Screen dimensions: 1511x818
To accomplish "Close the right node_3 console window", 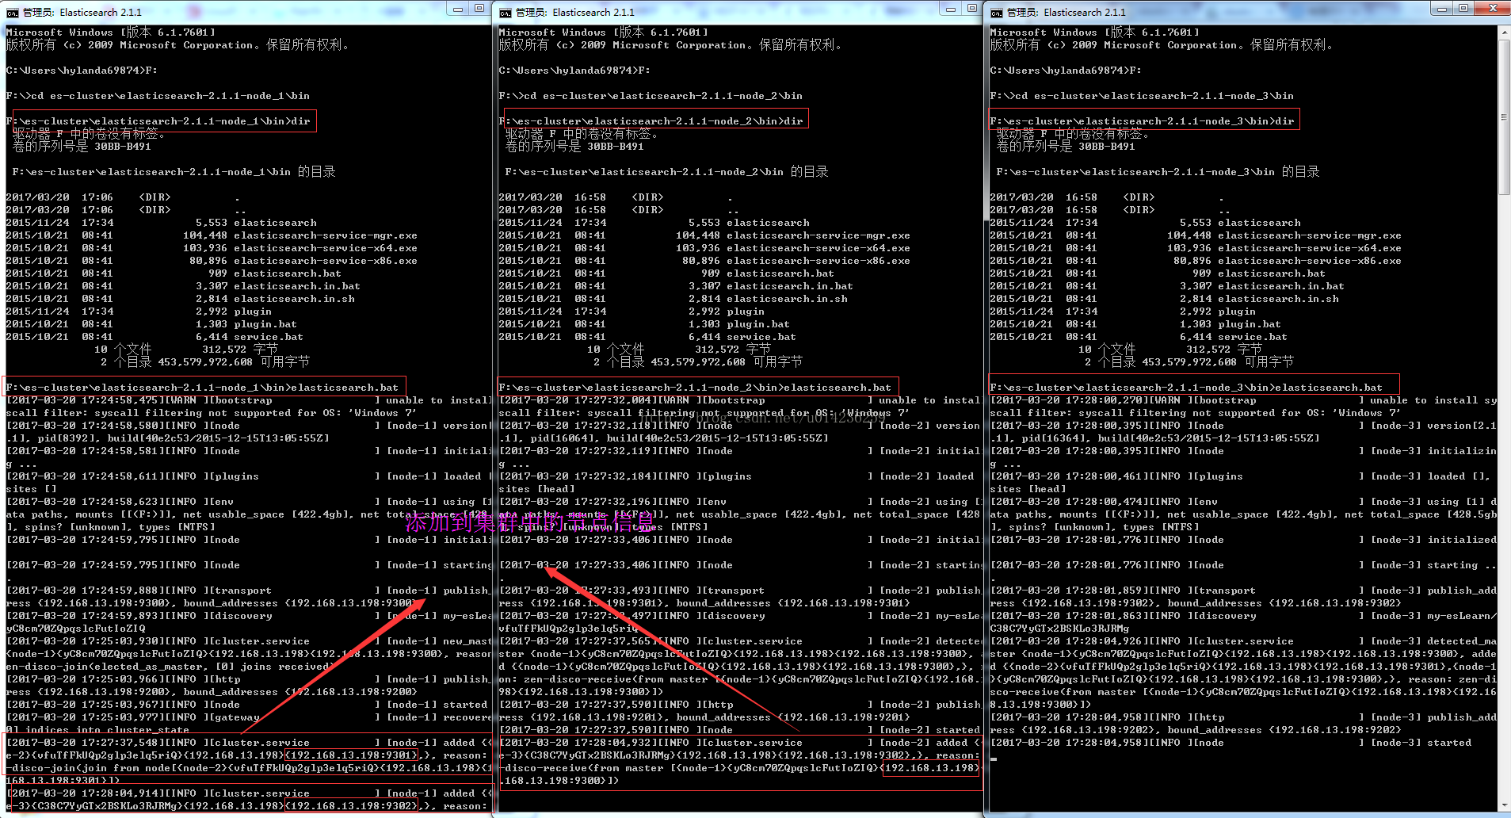I will pyautogui.click(x=1493, y=9).
